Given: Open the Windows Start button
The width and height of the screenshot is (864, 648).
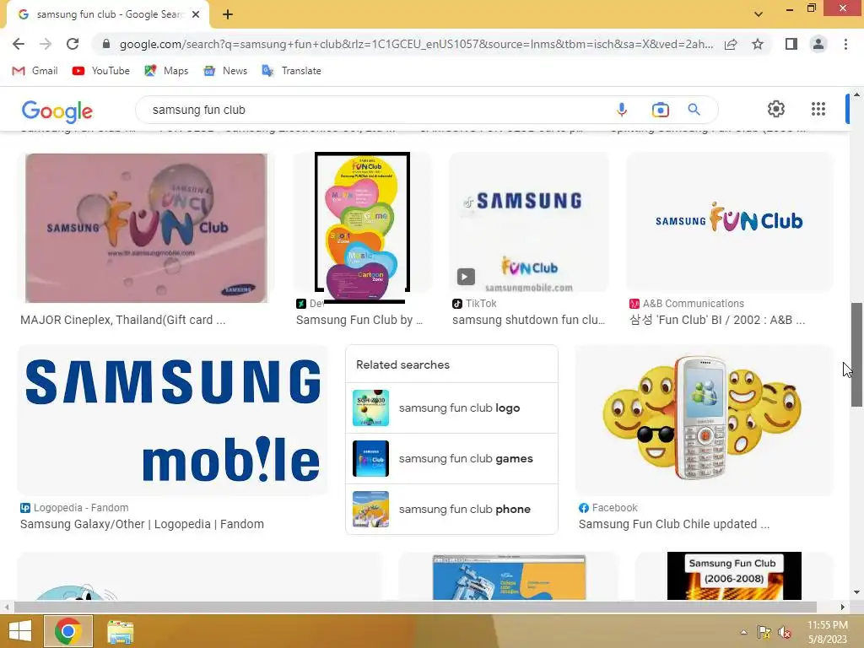Looking at the screenshot, I should click(20, 631).
